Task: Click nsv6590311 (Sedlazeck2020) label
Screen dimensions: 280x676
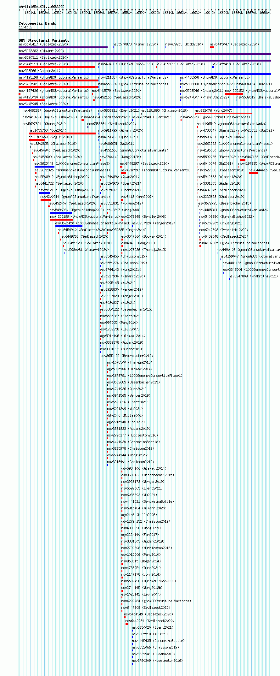Action: [x=43, y=58]
